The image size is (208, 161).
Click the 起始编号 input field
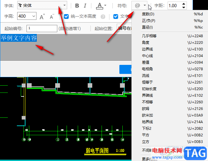42,29
